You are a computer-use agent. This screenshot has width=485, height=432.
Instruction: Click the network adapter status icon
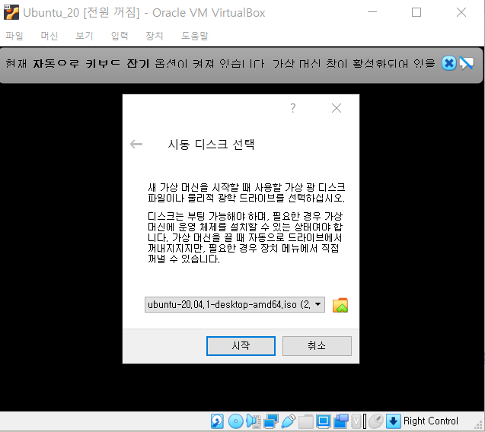pyautogui.click(x=271, y=421)
